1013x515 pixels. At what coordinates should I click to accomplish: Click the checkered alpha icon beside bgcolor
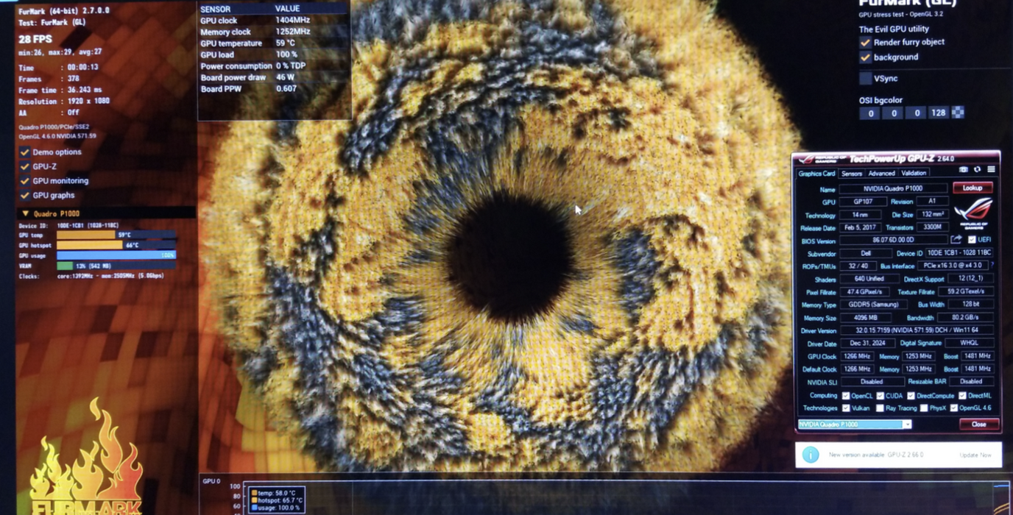coord(958,113)
